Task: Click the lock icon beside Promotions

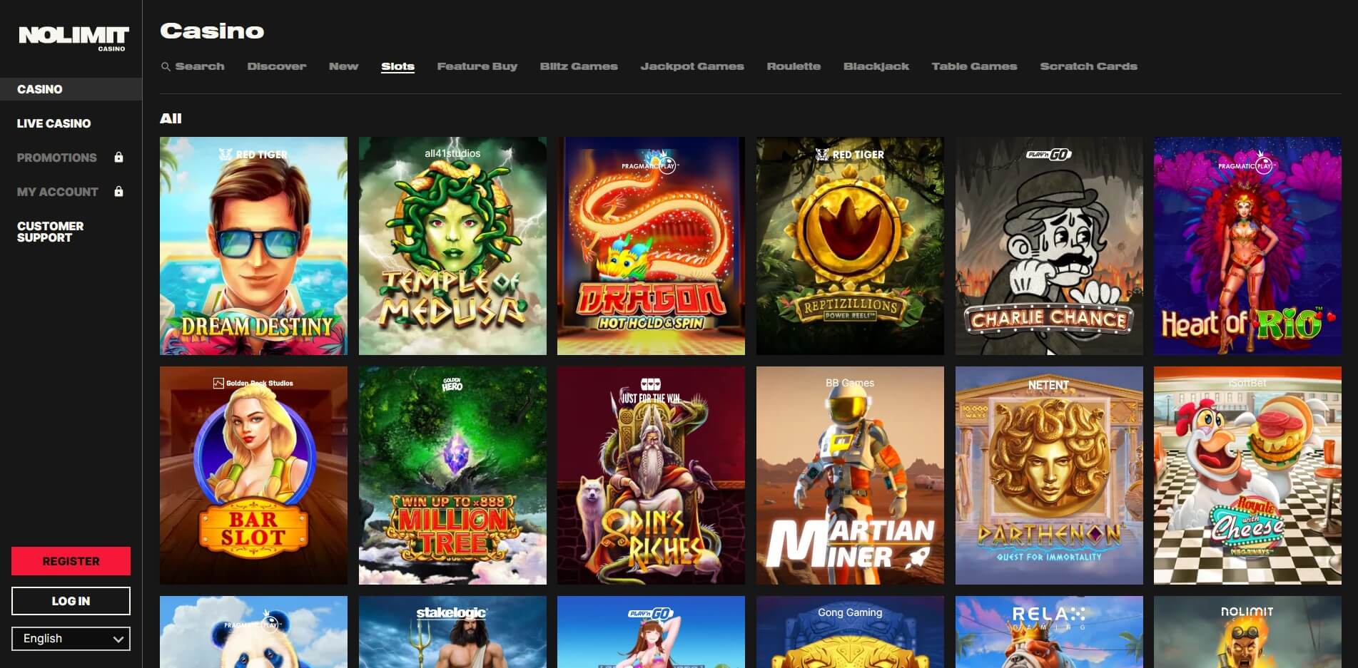Action: point(119,158)
